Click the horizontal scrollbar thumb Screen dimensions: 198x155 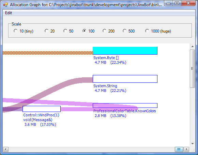pos(179,149)
